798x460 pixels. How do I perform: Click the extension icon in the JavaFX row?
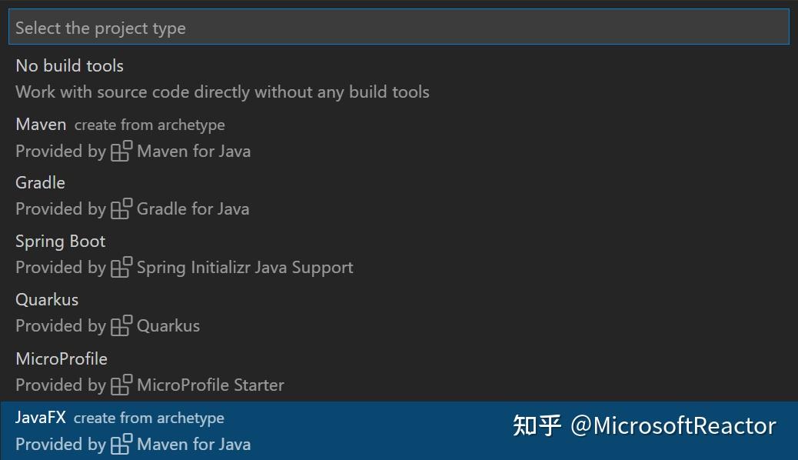pyautogui.click(x=121, y=444)
